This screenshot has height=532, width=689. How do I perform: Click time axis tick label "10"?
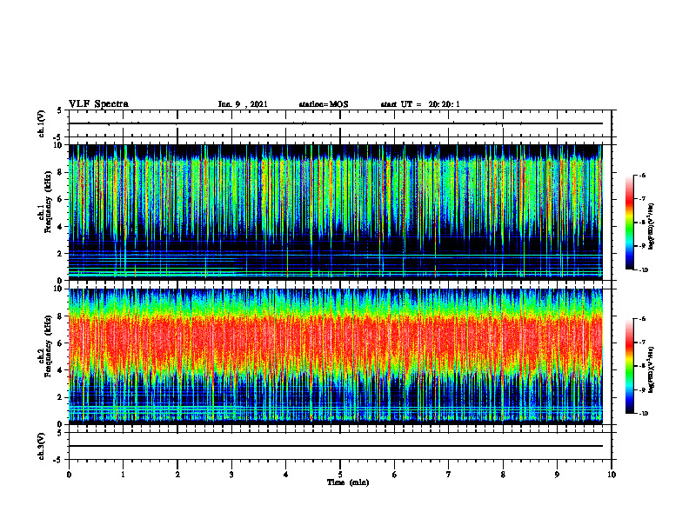click(612, 475)
